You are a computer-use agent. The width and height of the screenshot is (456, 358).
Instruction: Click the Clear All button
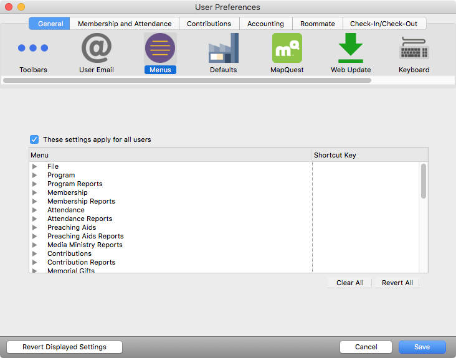[x=349, y=283]
